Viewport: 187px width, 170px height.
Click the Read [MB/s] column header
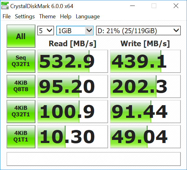pos(72,44)
